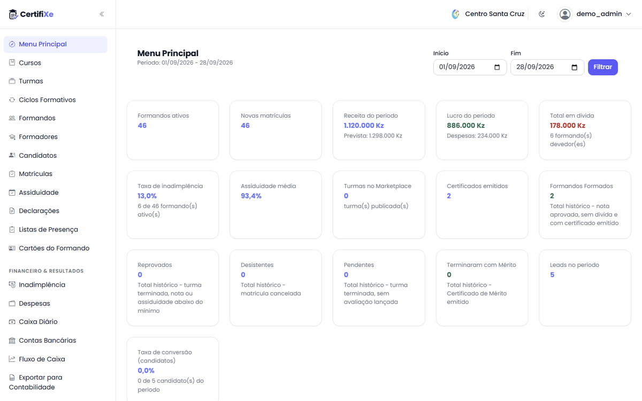Click the Formandos ativos card
Viewport: 642px width, 401px height.
(173, 130)
